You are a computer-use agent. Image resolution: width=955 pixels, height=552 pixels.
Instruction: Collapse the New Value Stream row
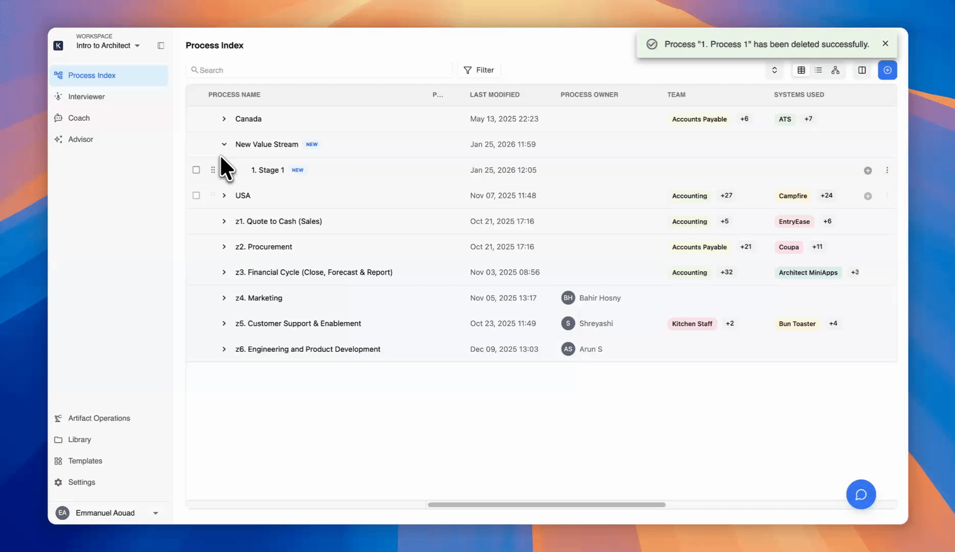224,145
